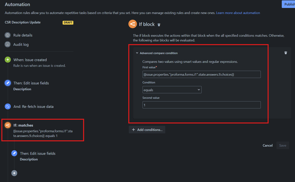Click the Automation page heading

pyautogui.click(x=17, y=4)
